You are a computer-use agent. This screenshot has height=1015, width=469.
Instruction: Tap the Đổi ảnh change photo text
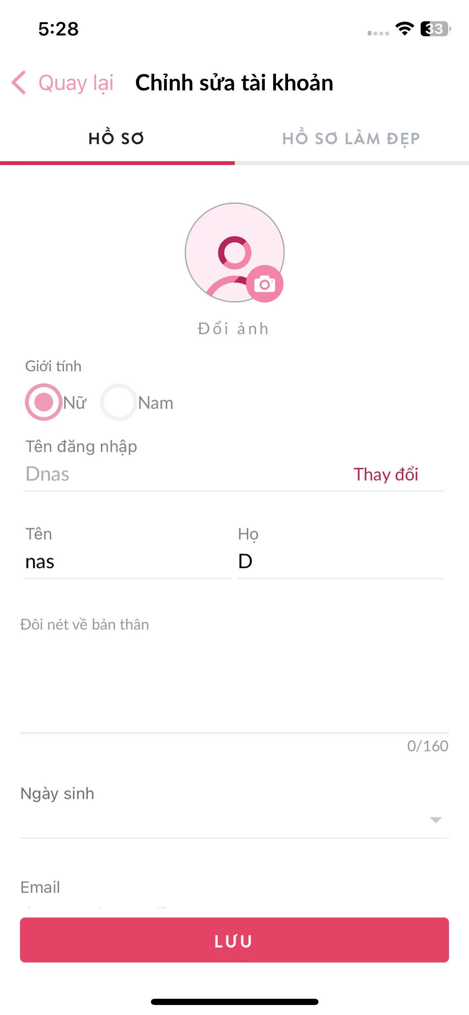point(233,328)
